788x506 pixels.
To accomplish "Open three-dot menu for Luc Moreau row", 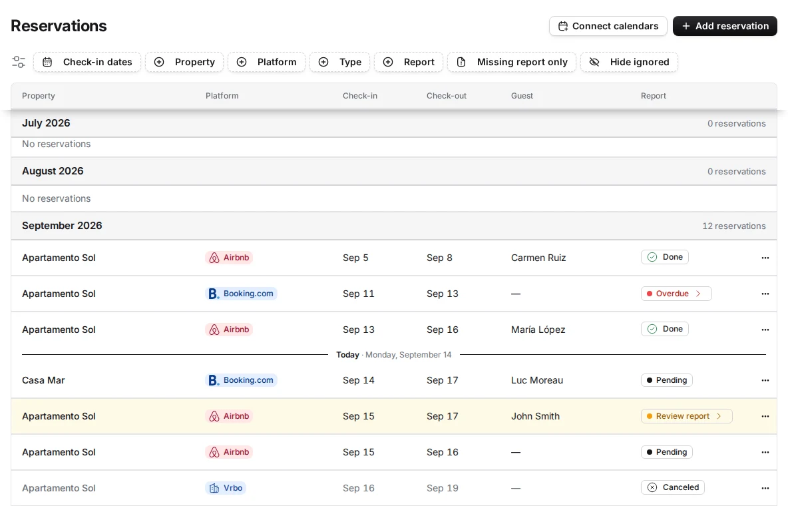I will [765, 380].
